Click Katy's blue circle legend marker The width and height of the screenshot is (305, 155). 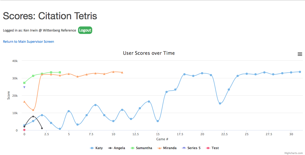tap(92, 148)
